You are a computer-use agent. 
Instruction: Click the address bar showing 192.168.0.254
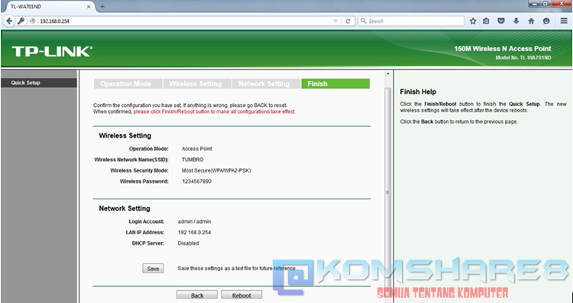[x=185, y=21]
